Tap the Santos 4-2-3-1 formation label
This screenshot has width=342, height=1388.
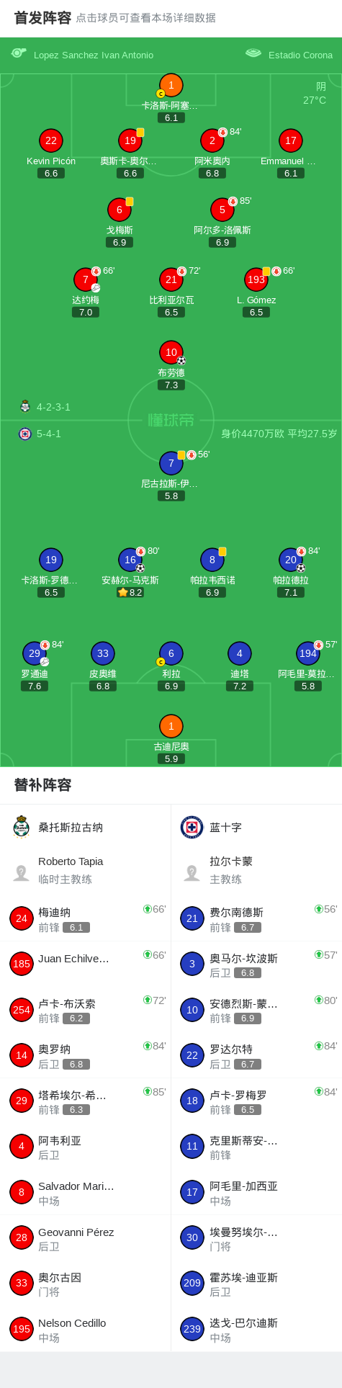click(x=53, y=407)
